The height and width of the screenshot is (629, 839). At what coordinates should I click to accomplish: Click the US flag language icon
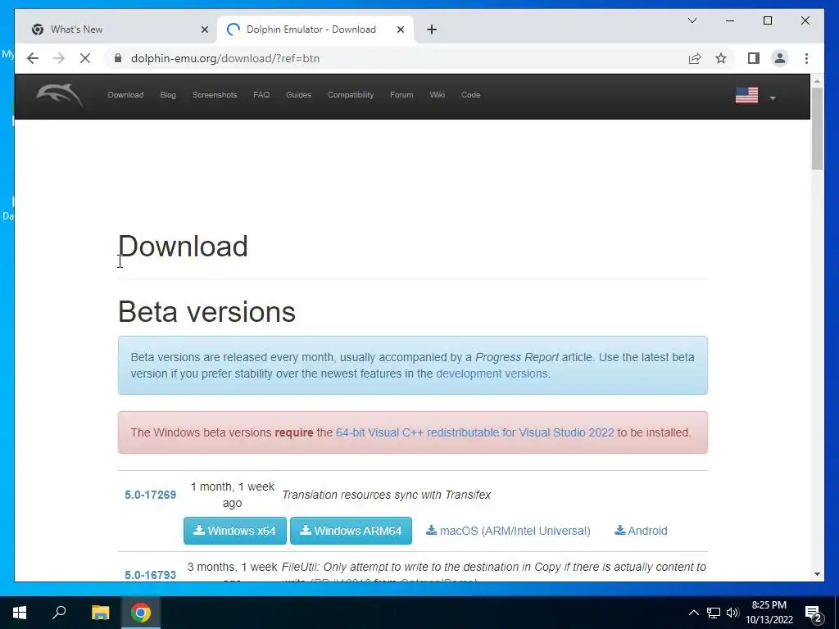point(746,95)
